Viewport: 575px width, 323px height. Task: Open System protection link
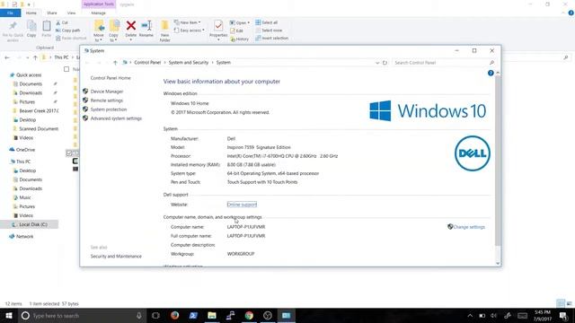(109, 109)
